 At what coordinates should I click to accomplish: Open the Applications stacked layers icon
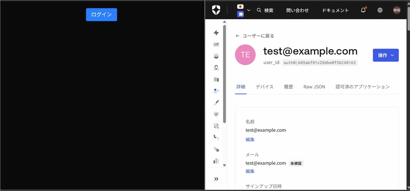click(216, 56)
